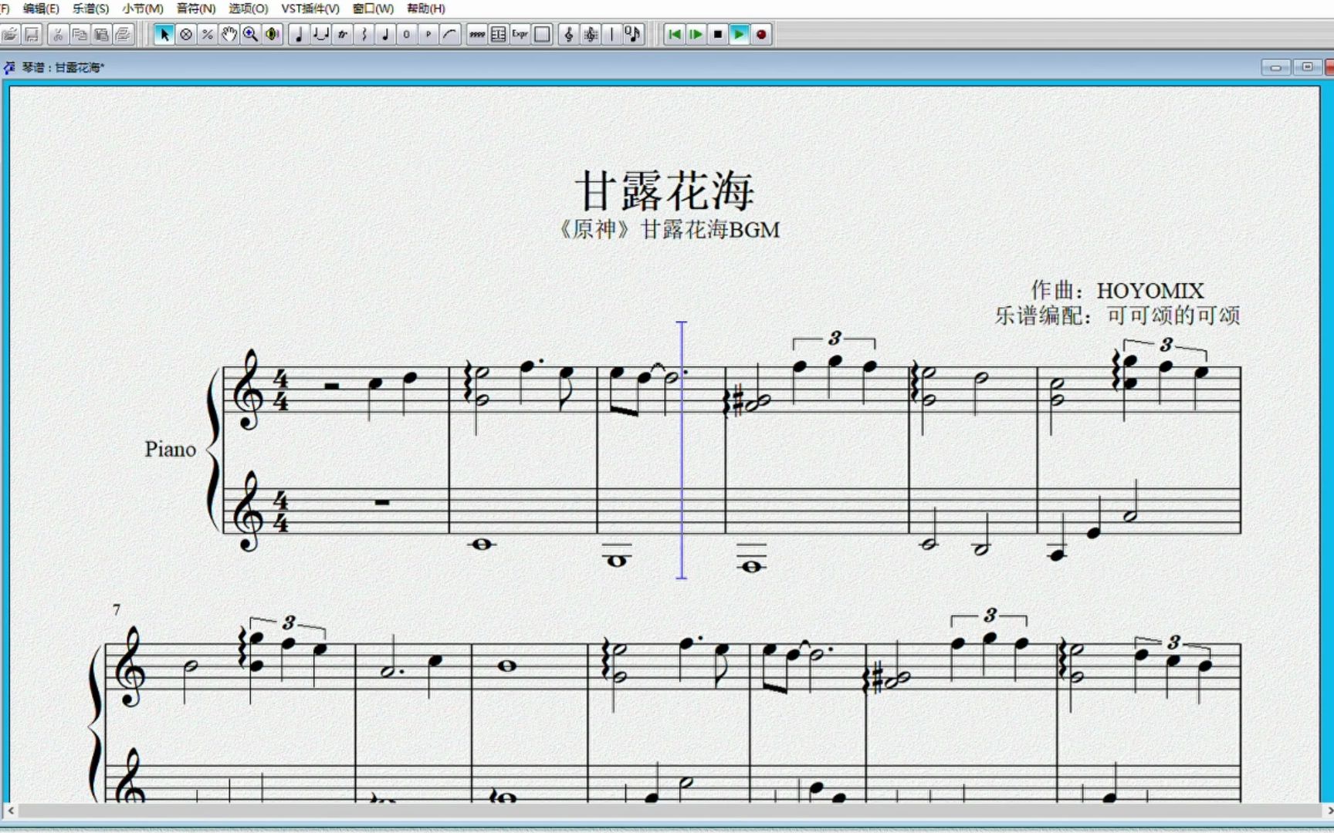This screenshot has height=833, width=1334.
Task: Open the 窗口(W) menu
Action: tap(373, 8)
